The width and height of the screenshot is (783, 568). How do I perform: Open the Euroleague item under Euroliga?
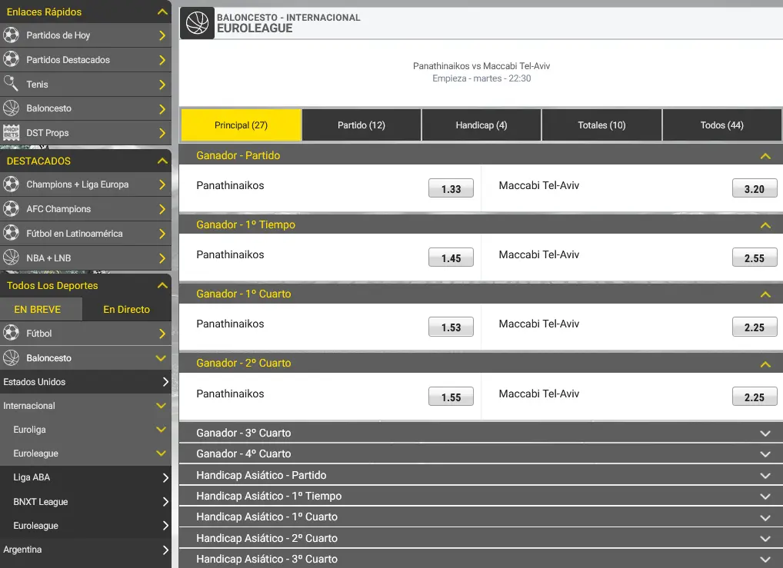[85, 453]
